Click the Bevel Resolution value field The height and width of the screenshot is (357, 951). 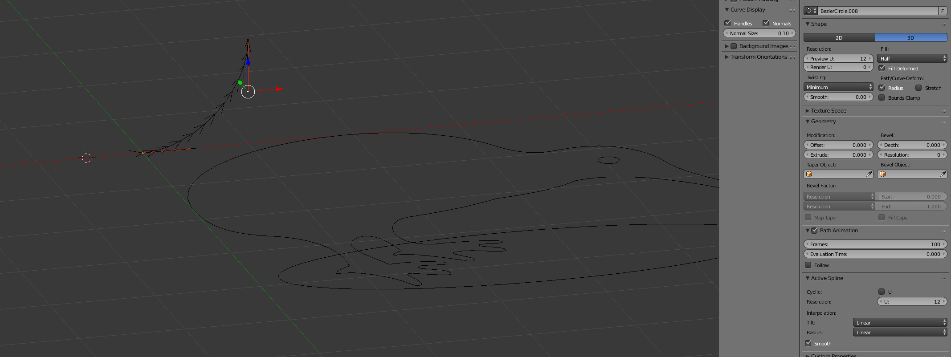click(912, 155)
